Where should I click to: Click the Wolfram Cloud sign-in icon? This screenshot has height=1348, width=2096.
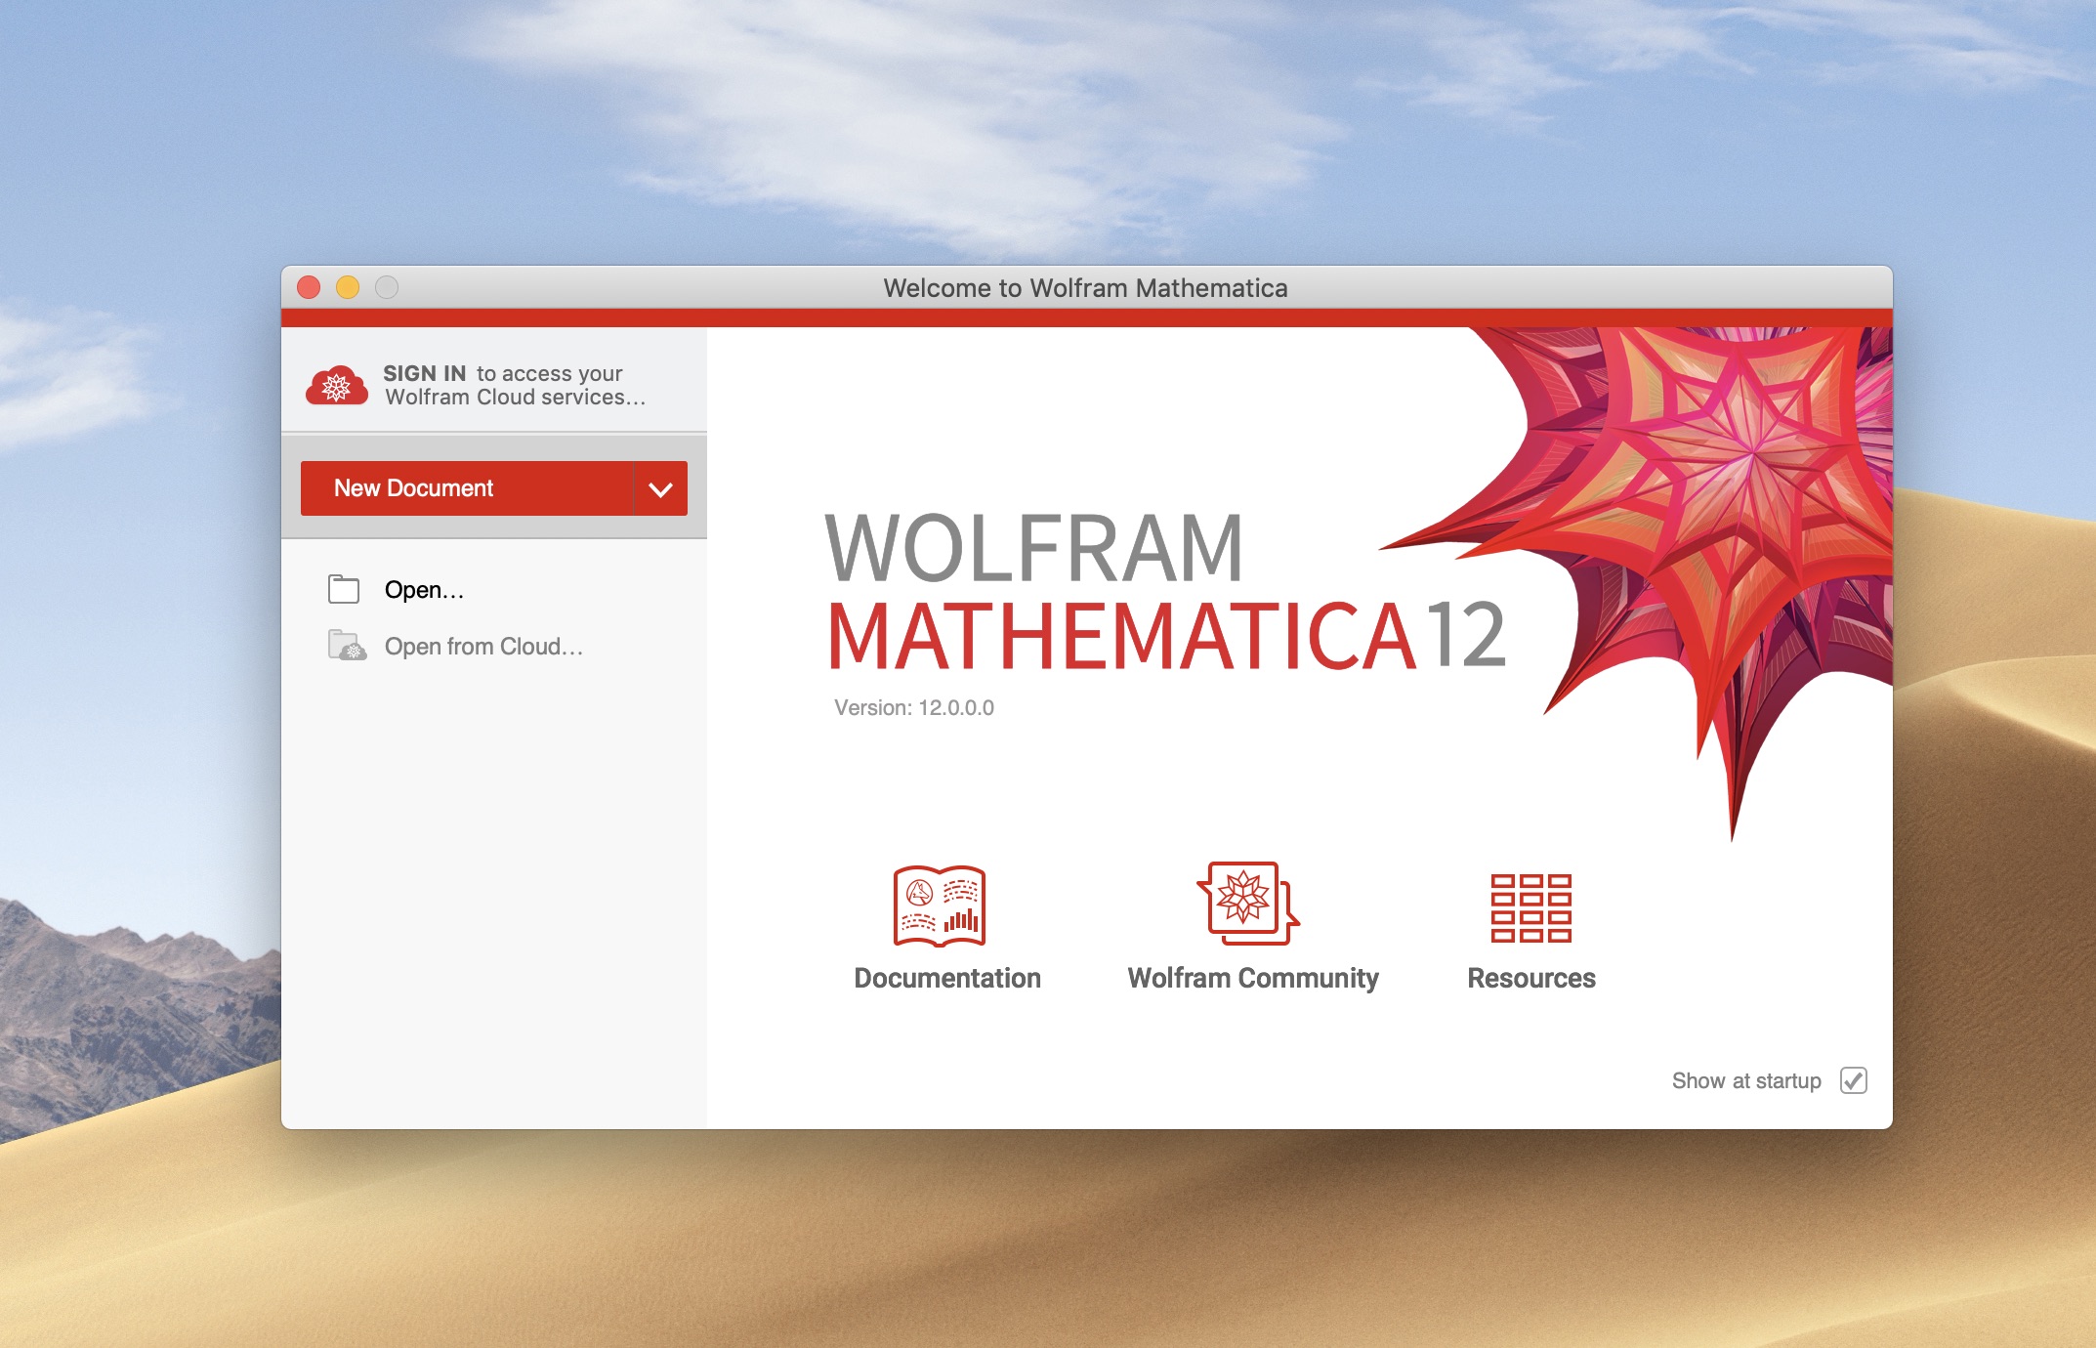tap(337, 386)
